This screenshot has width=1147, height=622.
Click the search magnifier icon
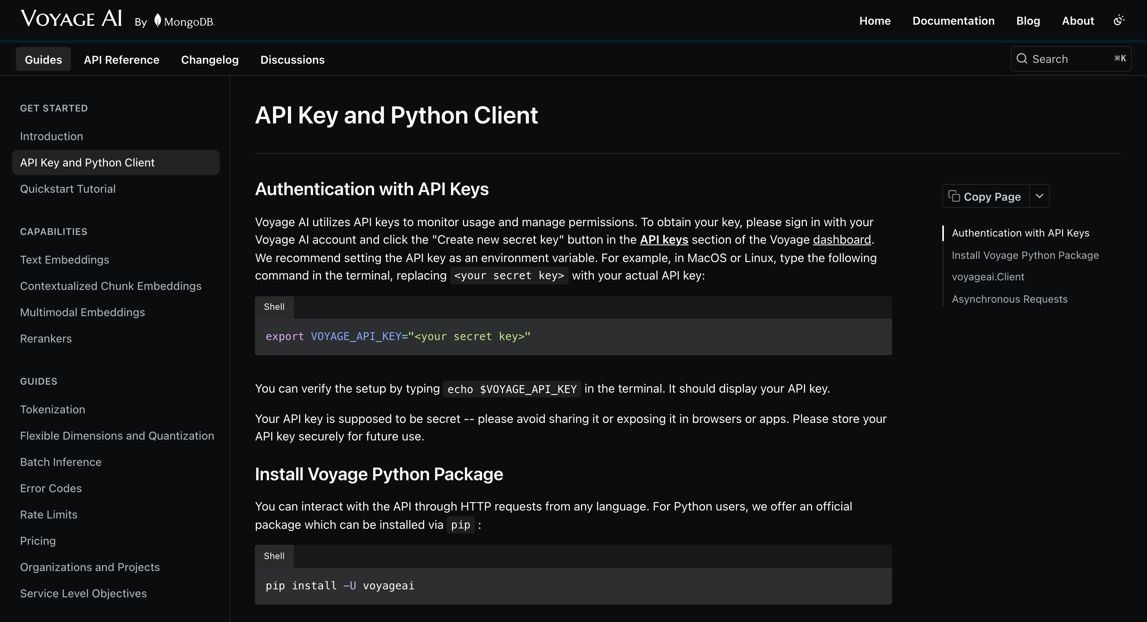pos(1022,59)
